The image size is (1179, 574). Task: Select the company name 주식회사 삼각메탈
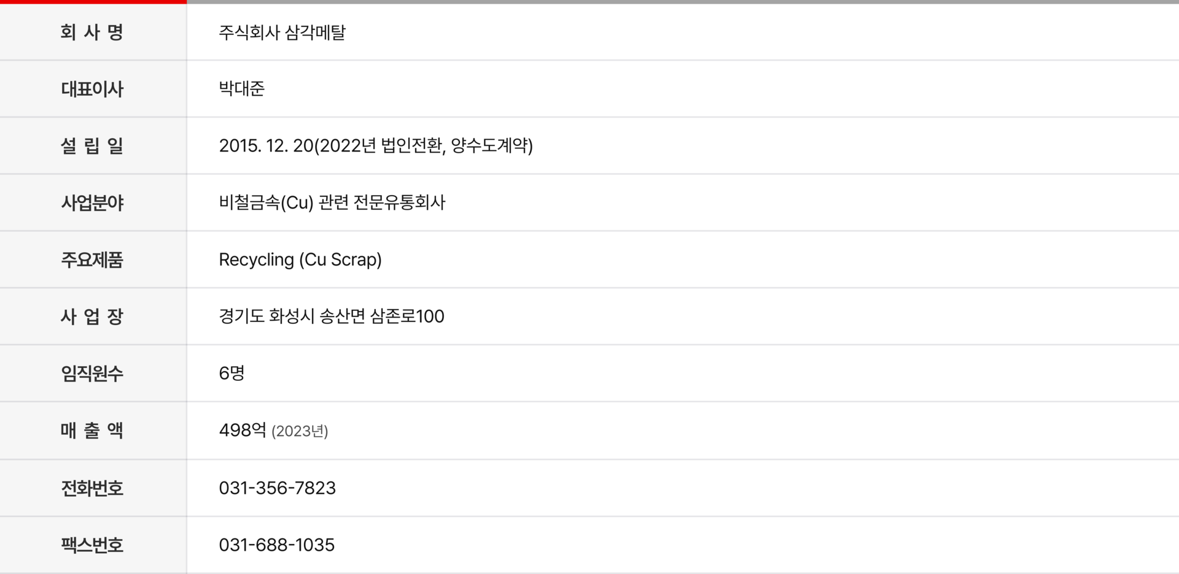[282, 32]
